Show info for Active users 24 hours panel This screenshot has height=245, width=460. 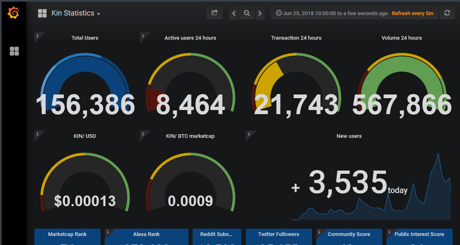(x=143, y=36)
